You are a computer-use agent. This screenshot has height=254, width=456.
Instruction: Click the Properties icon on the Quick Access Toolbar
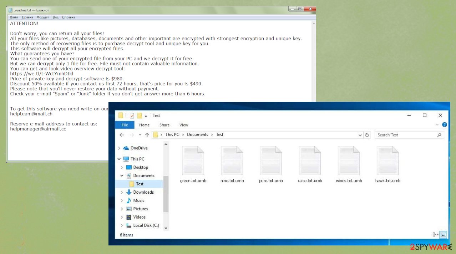pyautogui.click(x=132, y=115)
